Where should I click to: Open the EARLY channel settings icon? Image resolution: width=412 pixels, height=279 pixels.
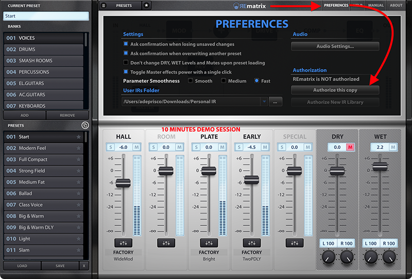(252, 243)
